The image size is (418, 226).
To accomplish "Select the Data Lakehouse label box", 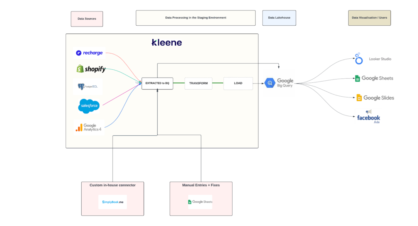I will point(279,18).
